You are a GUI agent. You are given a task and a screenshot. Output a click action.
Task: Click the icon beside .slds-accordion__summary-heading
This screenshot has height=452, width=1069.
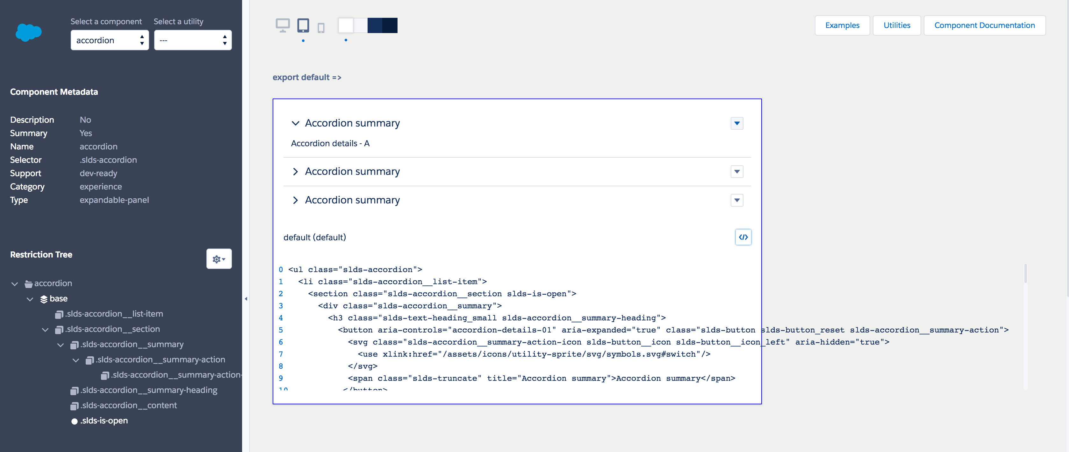(x=75, y=391)
